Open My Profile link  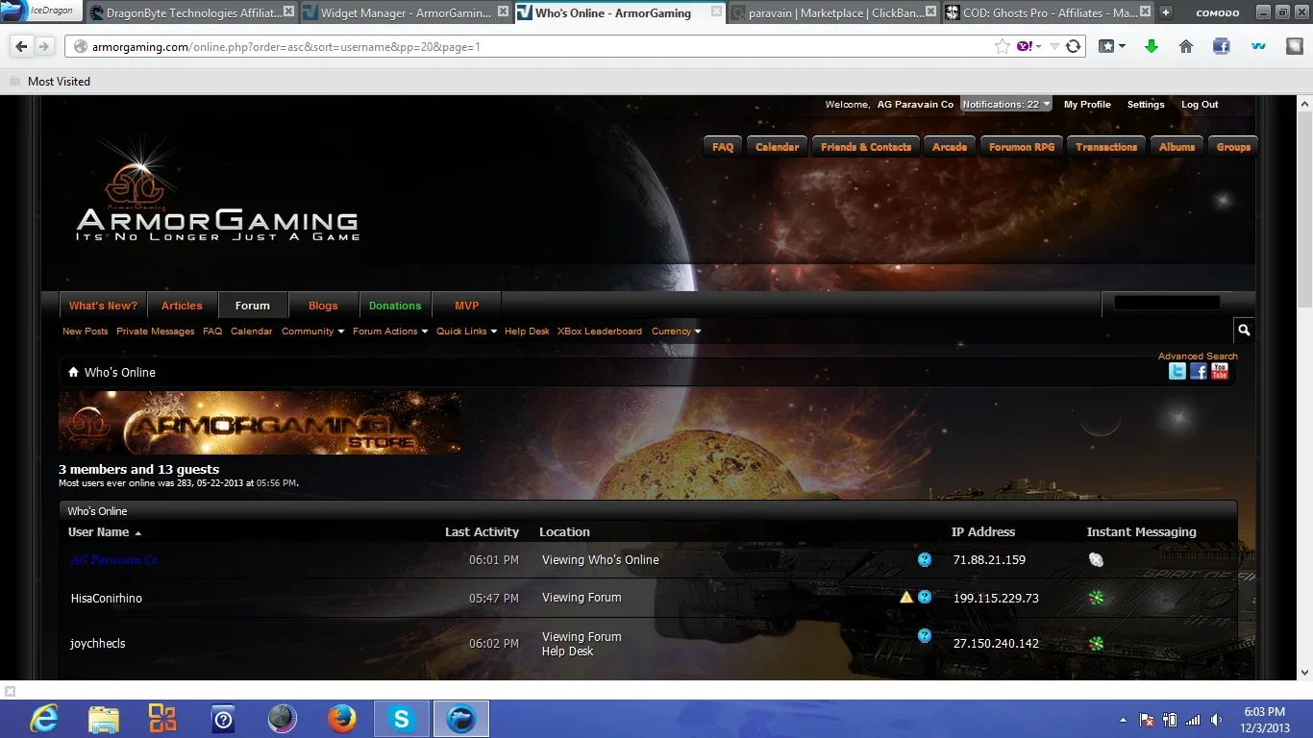(x=1087, y=105)
